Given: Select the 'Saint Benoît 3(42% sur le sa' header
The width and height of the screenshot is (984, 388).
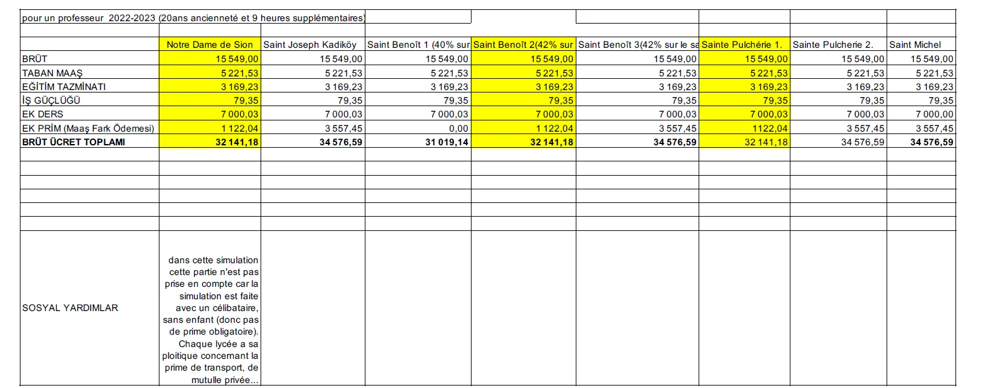Looking at the screenshot, I should (x=638, y=44).
